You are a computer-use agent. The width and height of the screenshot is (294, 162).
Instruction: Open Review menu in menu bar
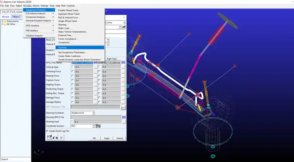click(36, 6)
